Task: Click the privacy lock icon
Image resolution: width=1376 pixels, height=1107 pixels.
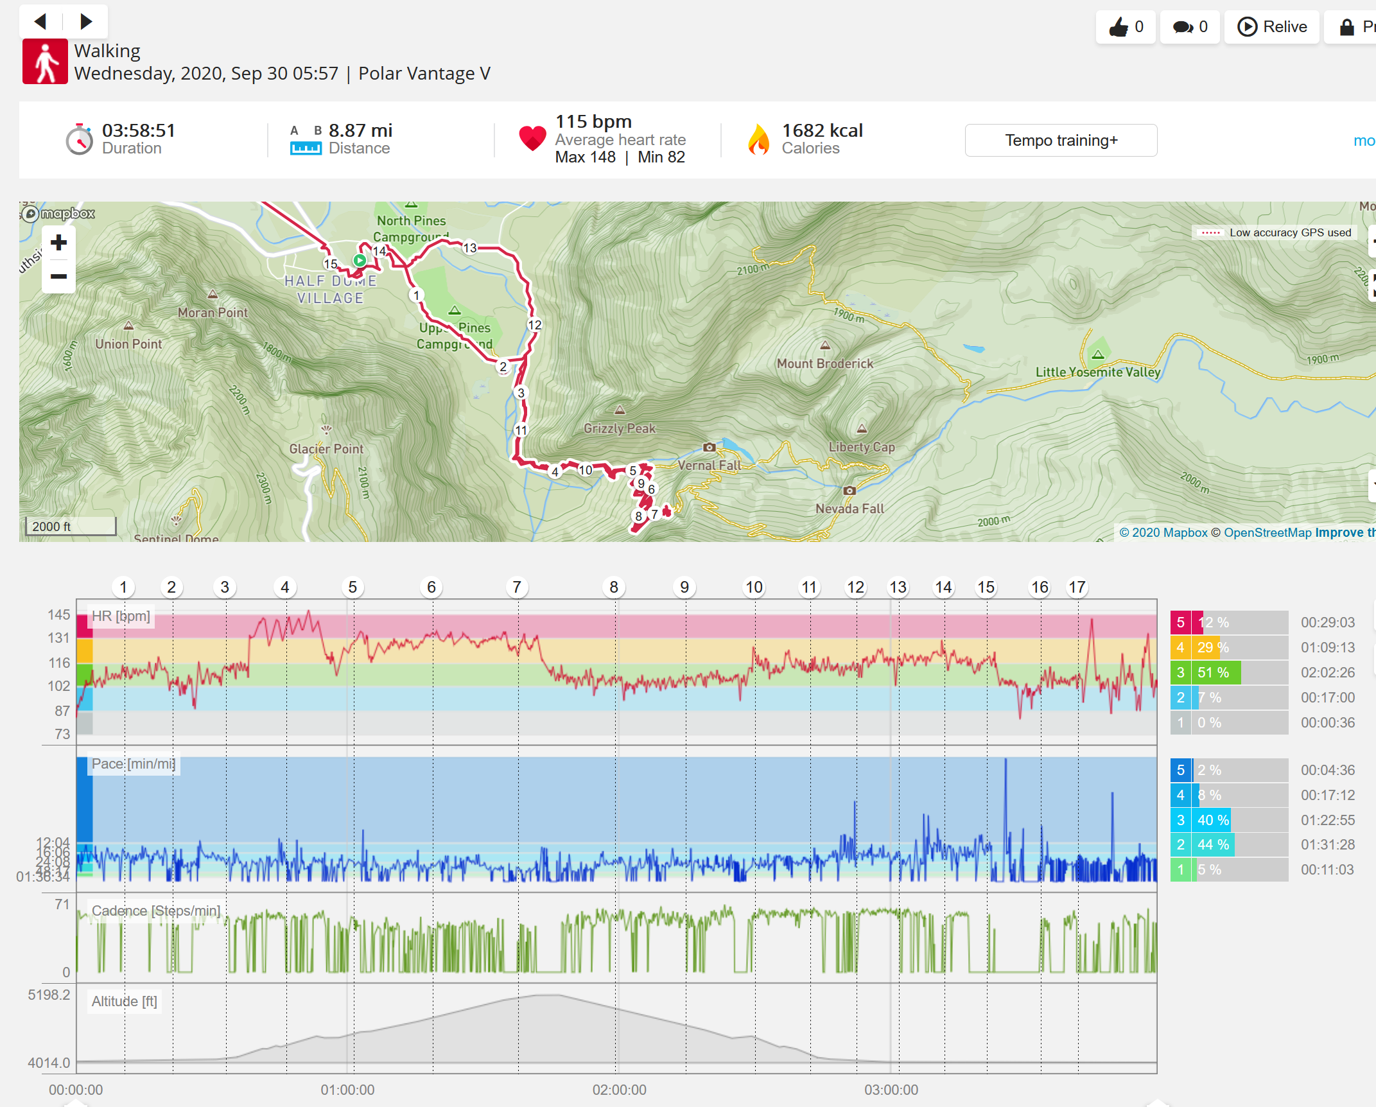Action: tap(1346, 27)
